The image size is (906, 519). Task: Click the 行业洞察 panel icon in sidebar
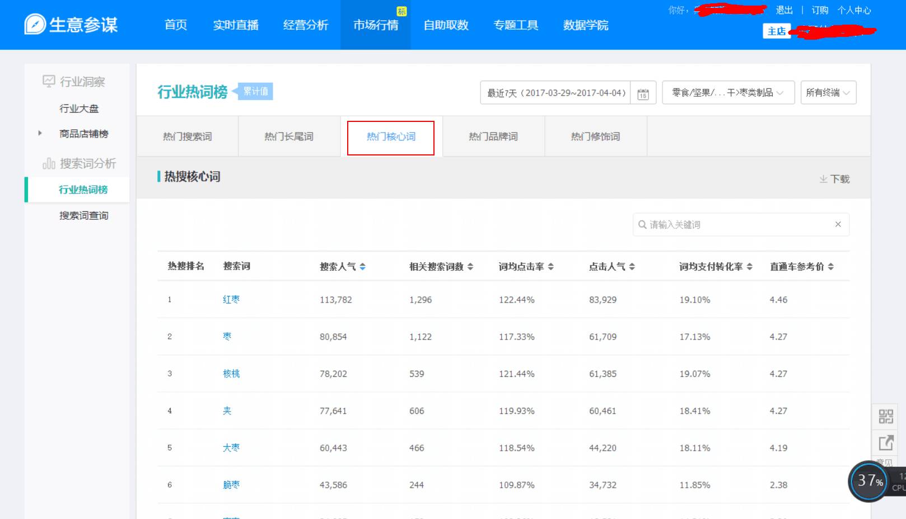pyautogui.click(x=48, y=81)
